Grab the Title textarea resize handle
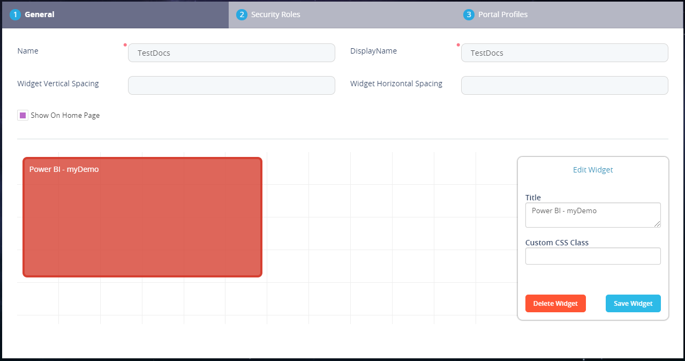Viewport: 685px width, 361px height. [x=658, y=224]
